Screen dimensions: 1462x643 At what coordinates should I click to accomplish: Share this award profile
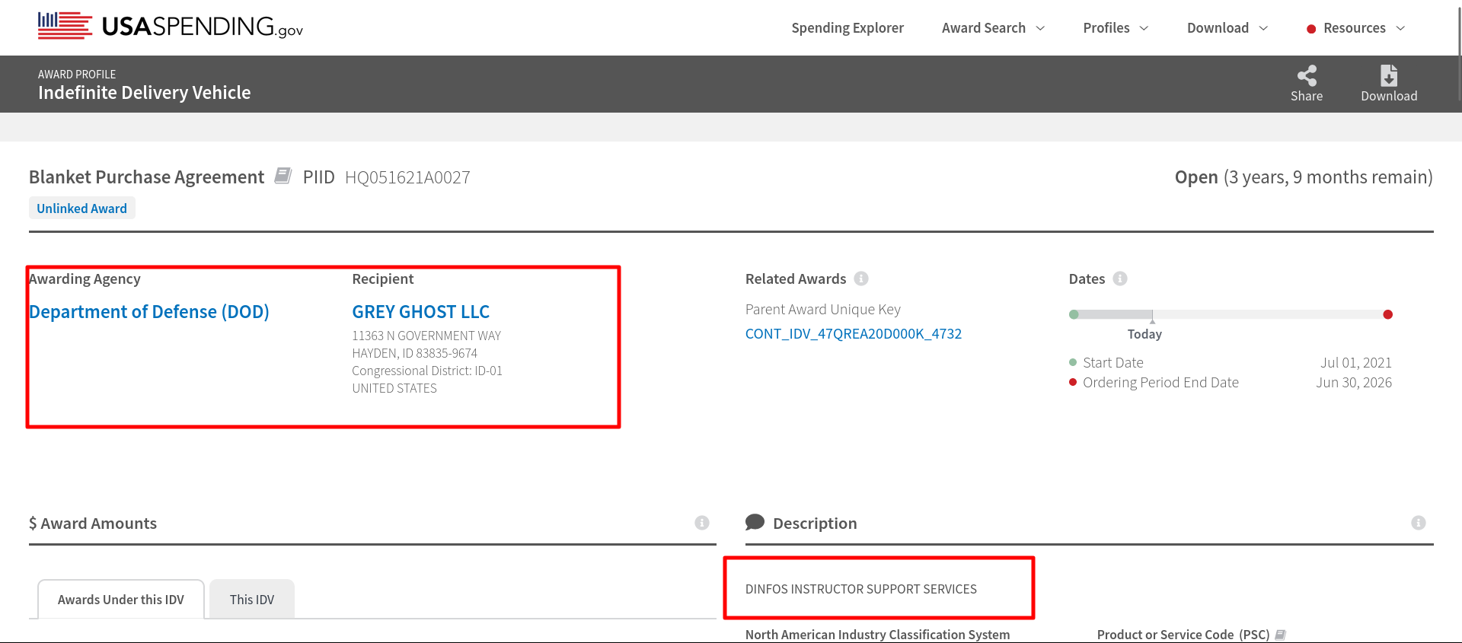(1307, 84)
